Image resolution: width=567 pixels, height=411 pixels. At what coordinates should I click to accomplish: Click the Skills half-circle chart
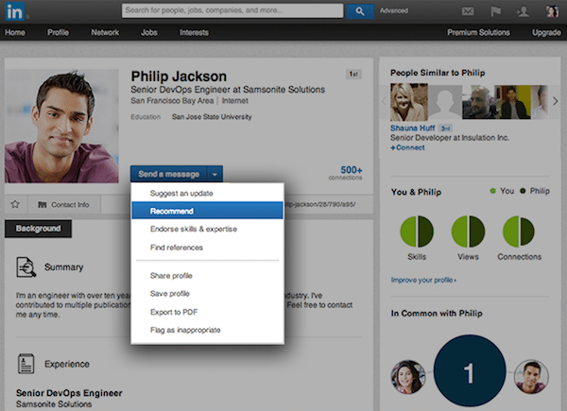pos(417,231)
